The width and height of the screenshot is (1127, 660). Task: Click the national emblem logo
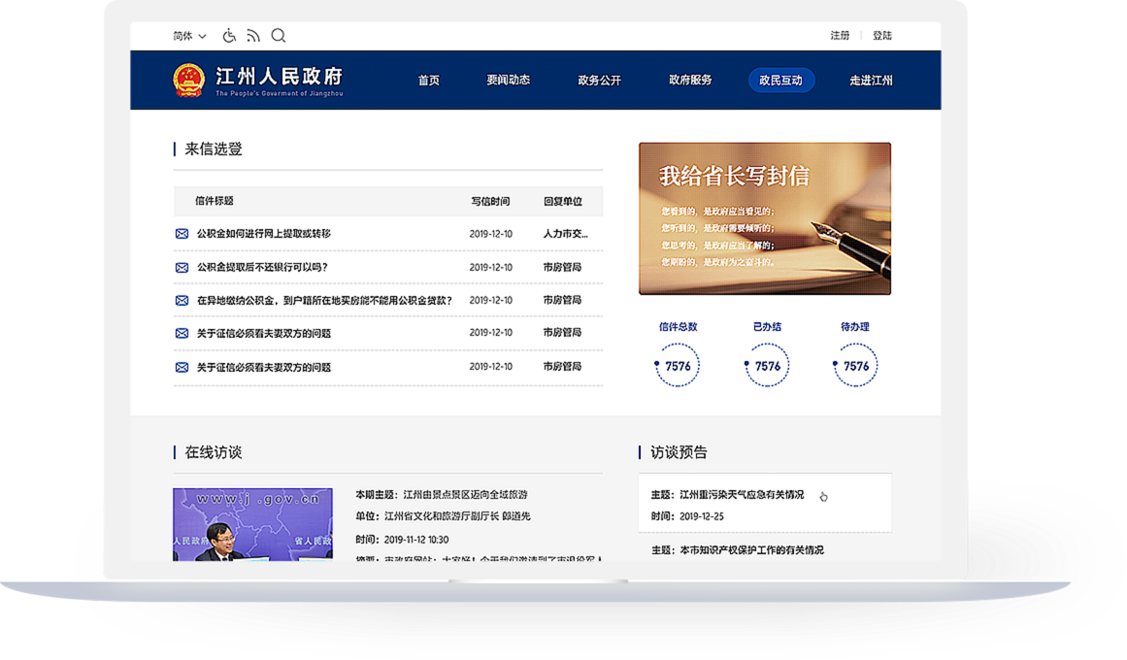[x=188, y=80]
